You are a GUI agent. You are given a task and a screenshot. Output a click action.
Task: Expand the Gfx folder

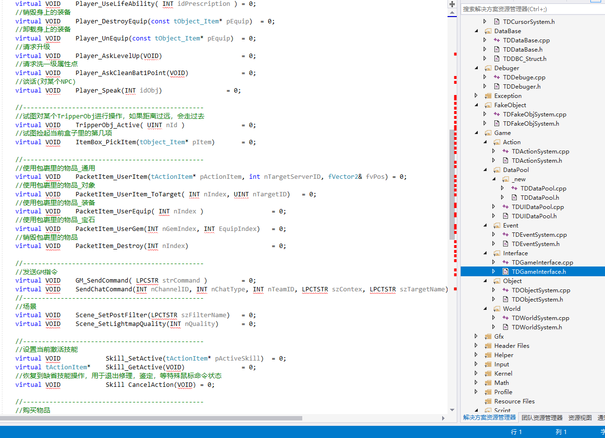tap(476, 337)
